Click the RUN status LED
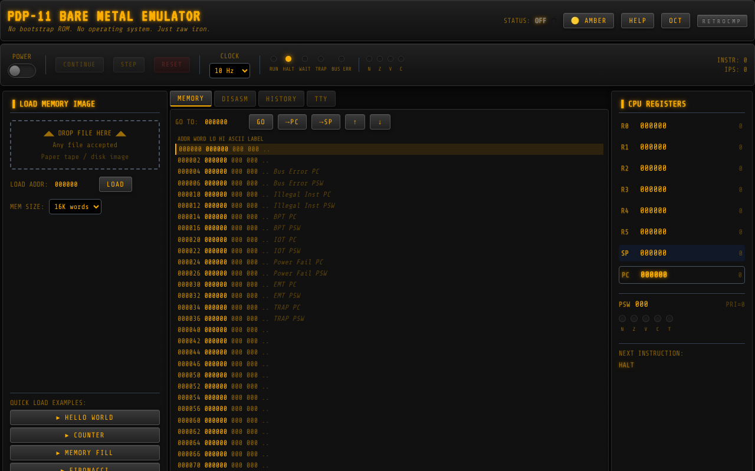 click(x=274, y=59)
